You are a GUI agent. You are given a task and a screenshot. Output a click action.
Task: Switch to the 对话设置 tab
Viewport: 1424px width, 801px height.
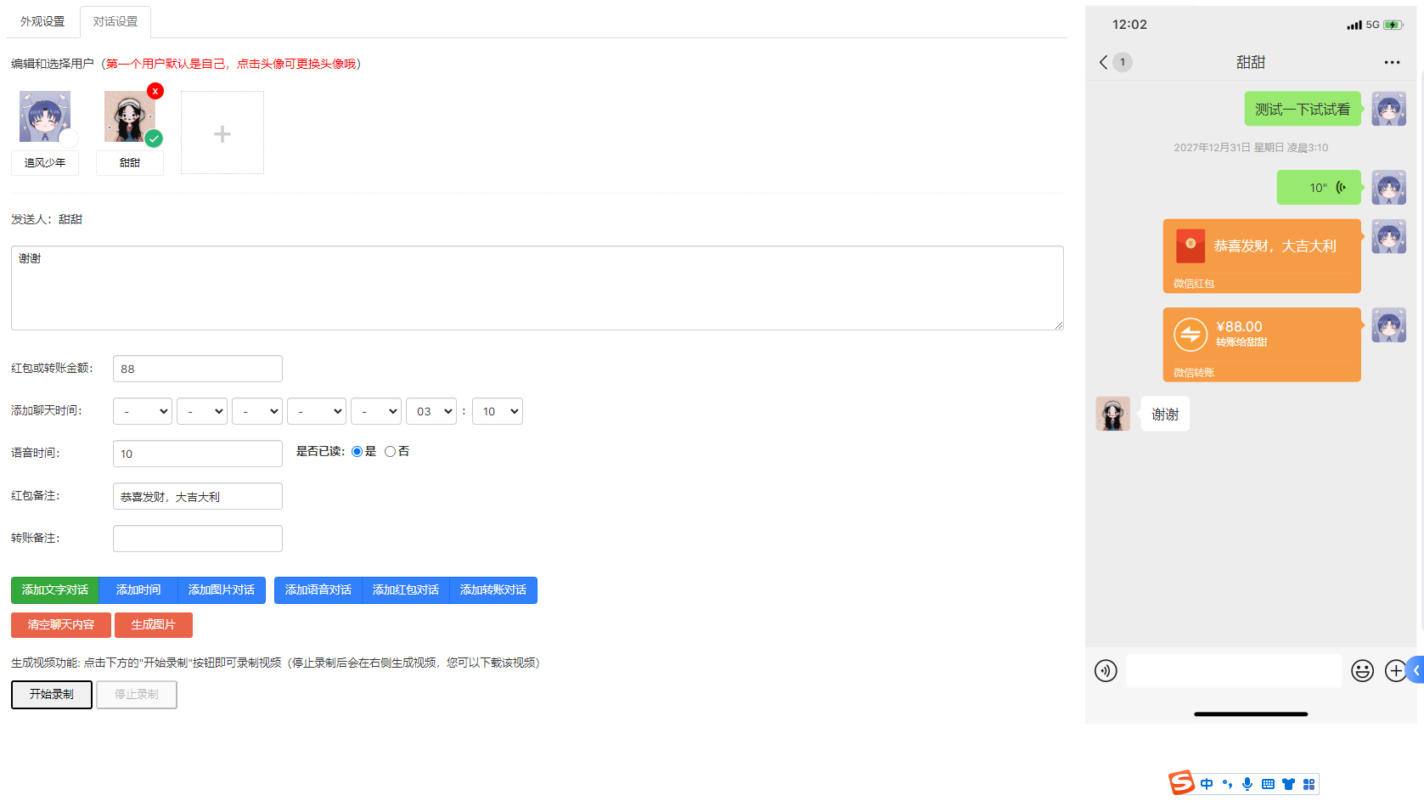tap(115, 21)
